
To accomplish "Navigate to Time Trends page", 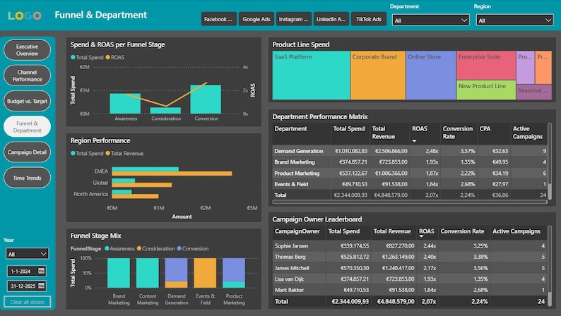I will [27, 178].
